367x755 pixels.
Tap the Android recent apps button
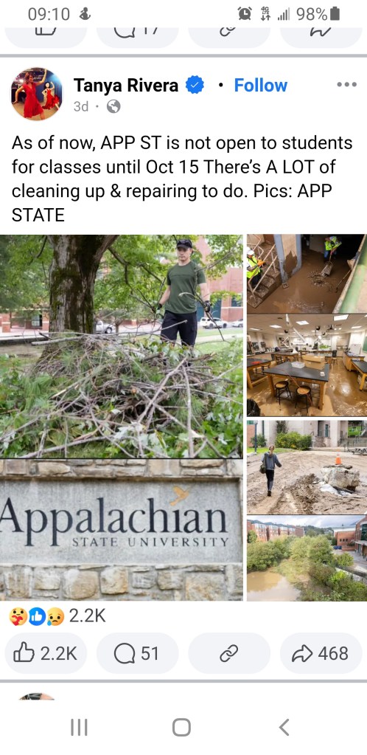pyautogui.click(x=80, y=727)
